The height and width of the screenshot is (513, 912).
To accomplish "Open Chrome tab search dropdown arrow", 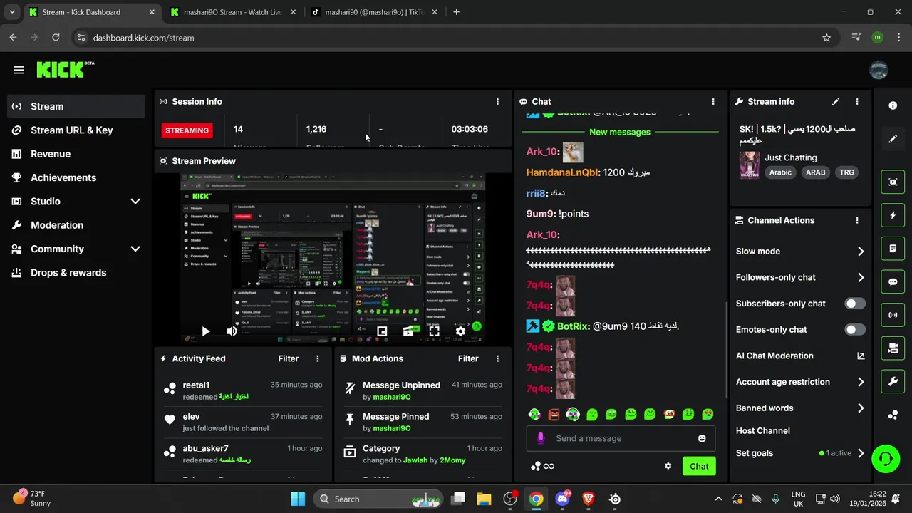I will 12,12.
